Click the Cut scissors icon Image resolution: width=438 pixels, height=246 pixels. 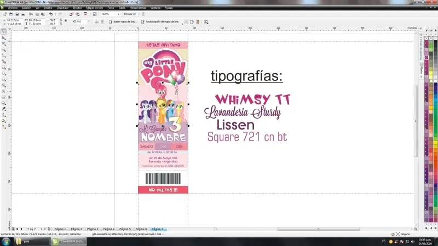click(31, 14)
